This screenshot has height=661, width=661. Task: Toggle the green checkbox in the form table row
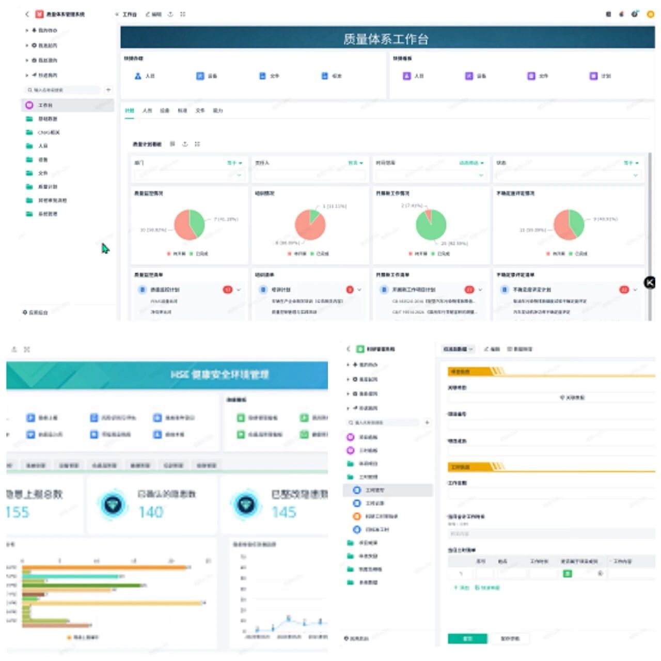pyautogui.click(x=567, y=574)
